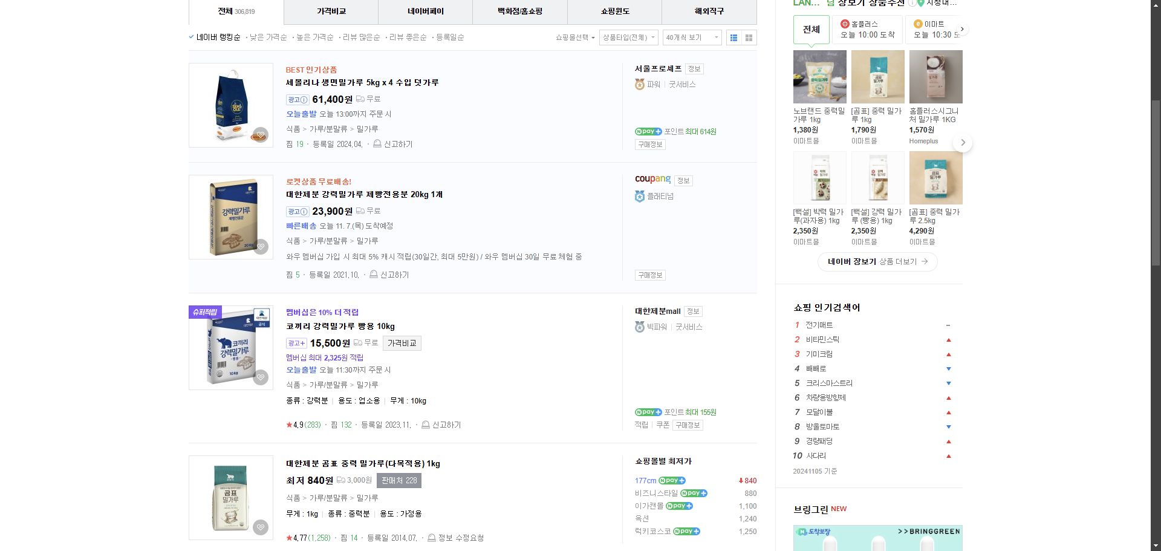Click 신고하기 report for 세몰리나 product
Image resolution: width=1161 pixels, height=551 pixels.
point(393,144)
